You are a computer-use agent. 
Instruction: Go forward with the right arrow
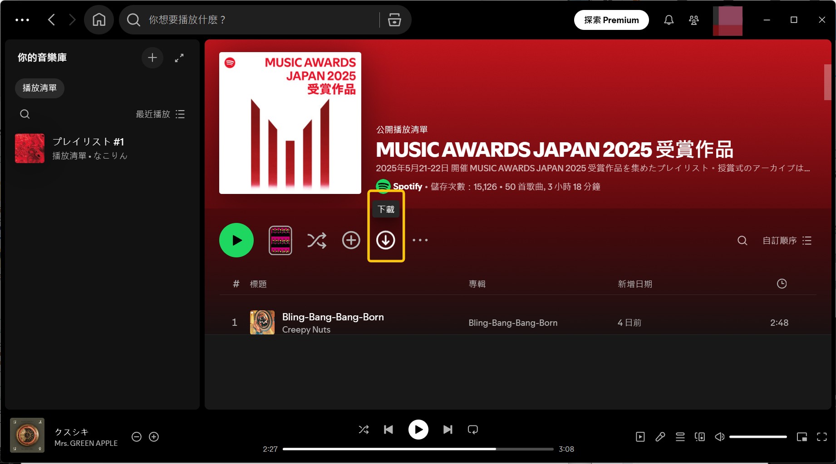pos(72,20)
